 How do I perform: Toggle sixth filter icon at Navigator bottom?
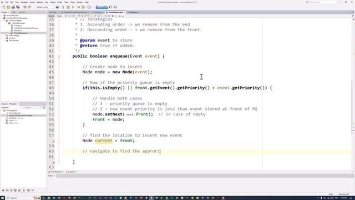(24, 191)
